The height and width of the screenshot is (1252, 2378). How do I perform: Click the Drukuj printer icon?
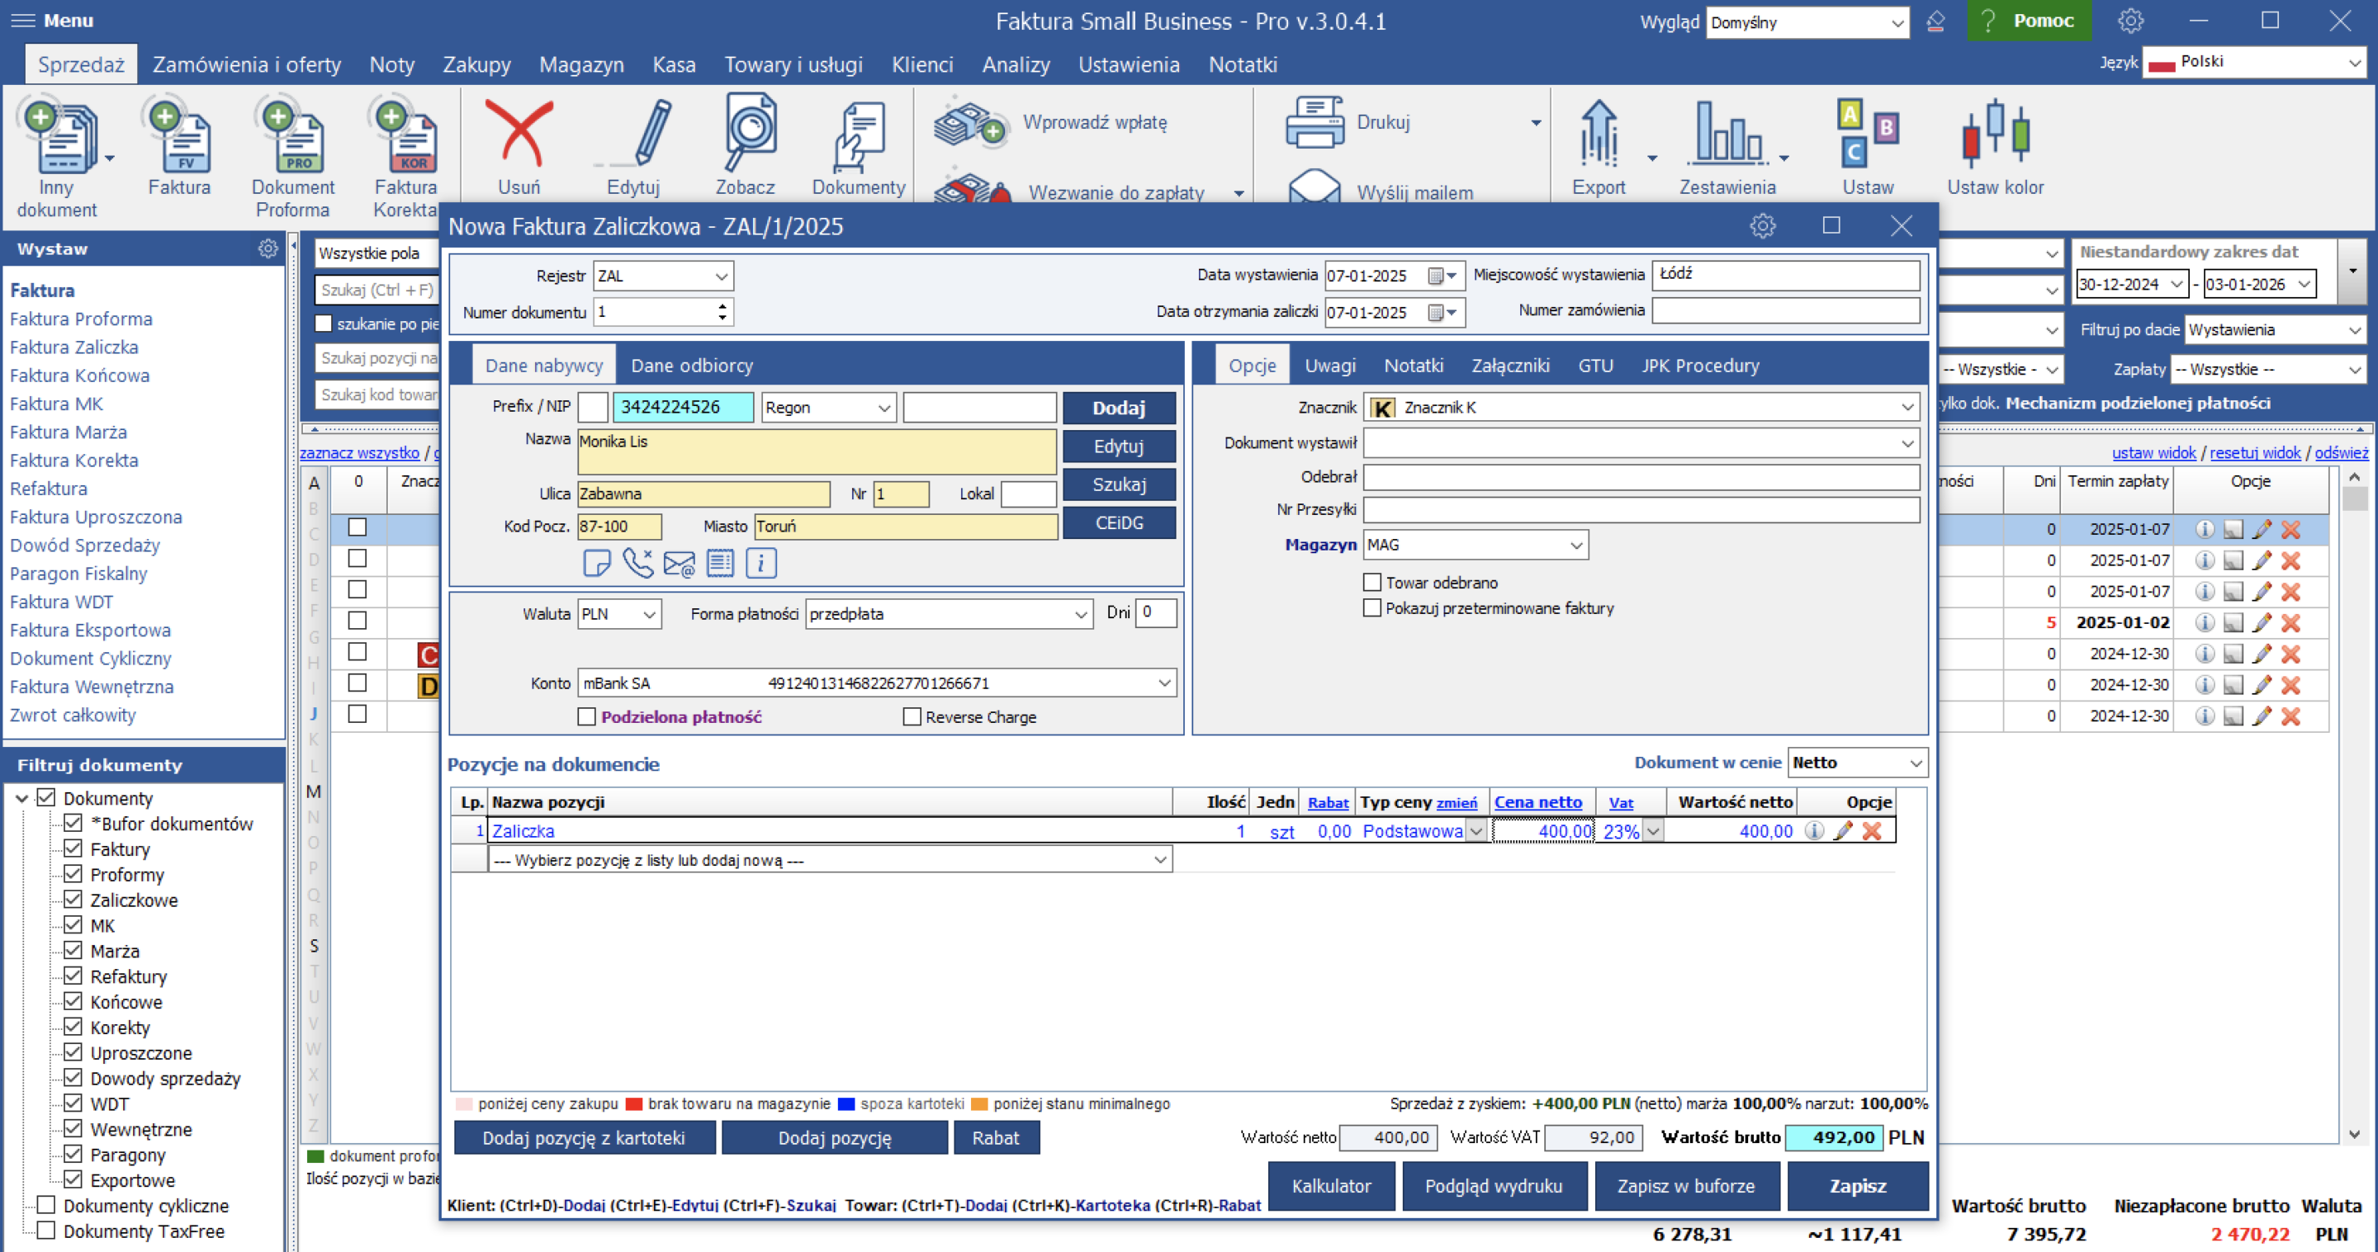[1315, 123]
